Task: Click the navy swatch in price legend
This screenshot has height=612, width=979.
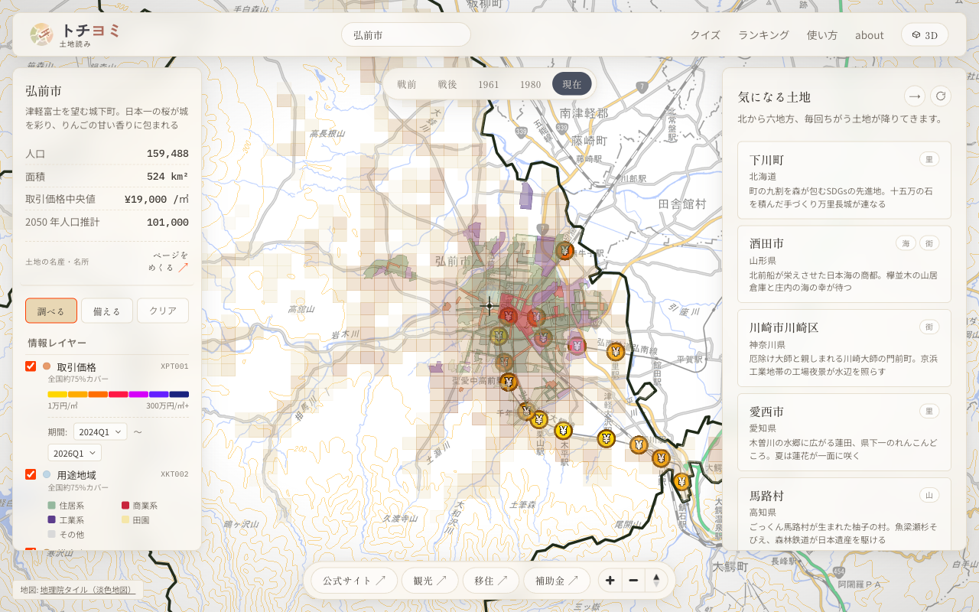Action: click(179, 394)
